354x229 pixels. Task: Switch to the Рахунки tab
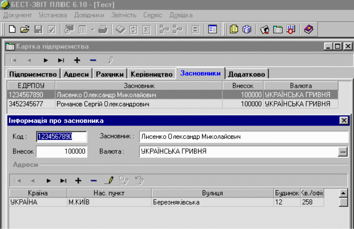pyautogui.click(x=110, y=74)
